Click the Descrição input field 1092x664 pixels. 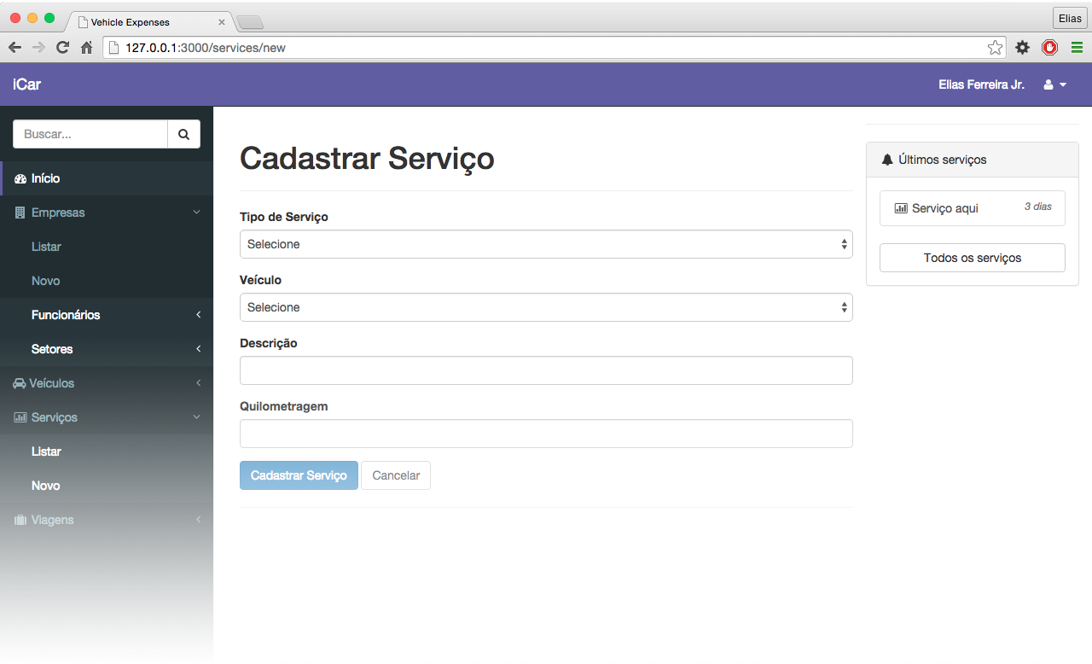(546, 370)
